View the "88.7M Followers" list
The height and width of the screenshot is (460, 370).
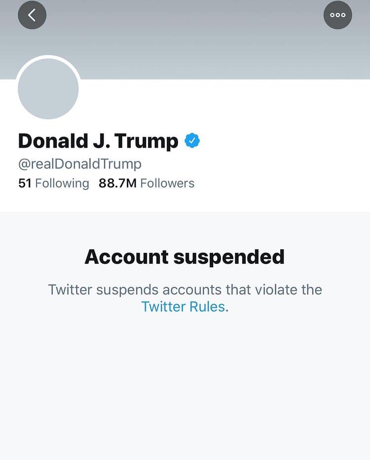point(147,183)
